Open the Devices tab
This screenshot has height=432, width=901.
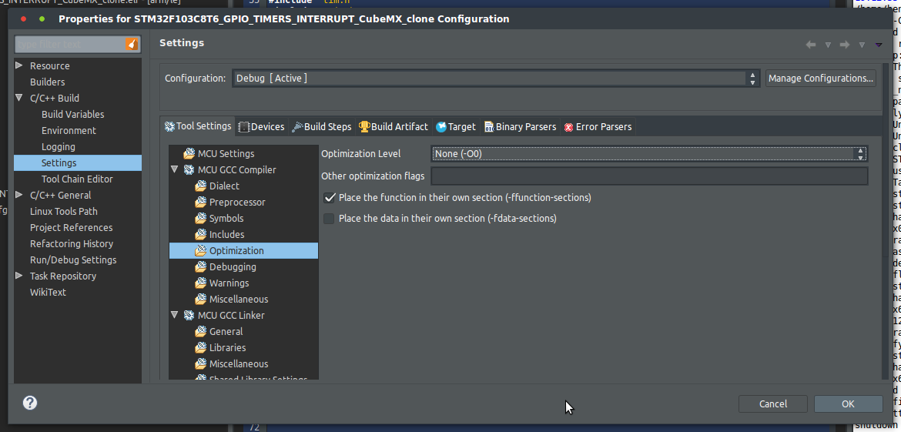coord(262,126)
